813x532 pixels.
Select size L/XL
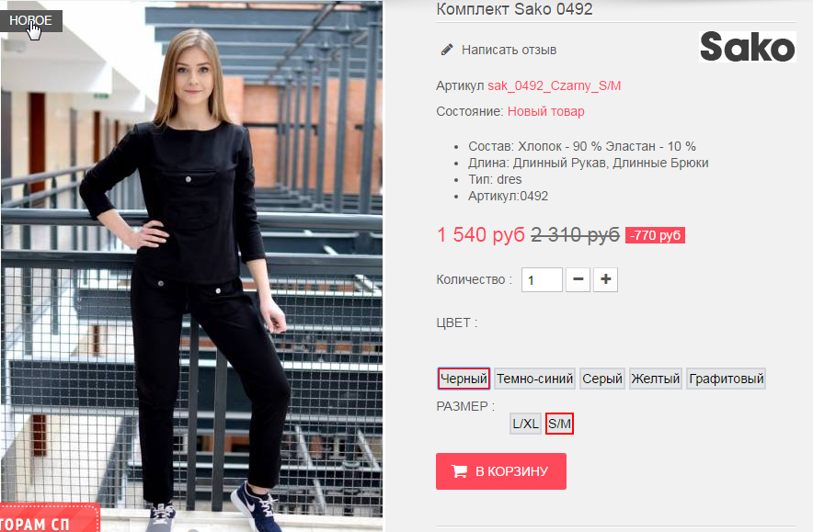(525, 424)
